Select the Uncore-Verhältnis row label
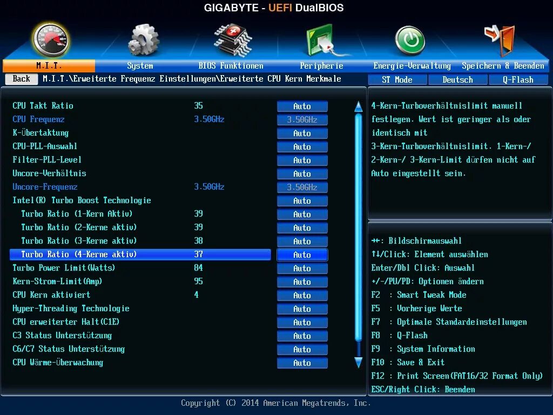Viewport: 553px width, 415px height. point(49,173)
